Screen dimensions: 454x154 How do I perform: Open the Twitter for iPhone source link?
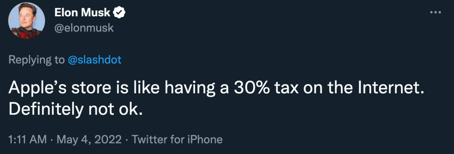pos(177,140)
